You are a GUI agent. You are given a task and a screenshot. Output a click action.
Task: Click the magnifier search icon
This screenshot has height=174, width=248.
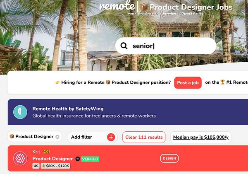pos(124,46)
